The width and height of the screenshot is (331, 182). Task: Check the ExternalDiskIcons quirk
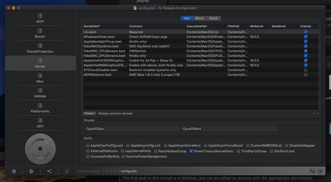[x=88, y=151]
